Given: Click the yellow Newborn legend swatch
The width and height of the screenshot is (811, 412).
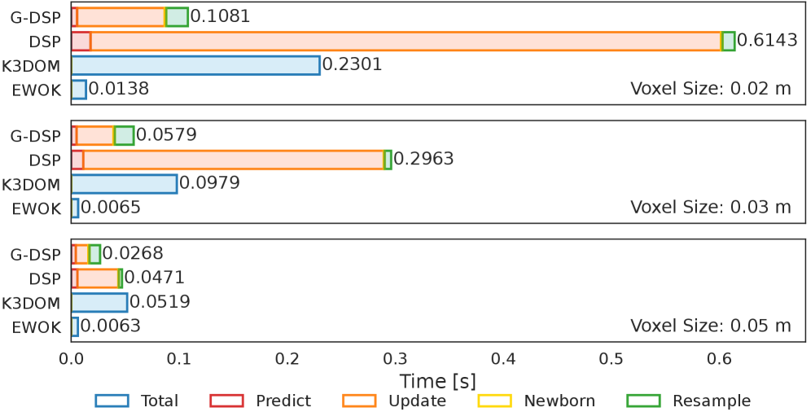Looking at the screenshot, I should tap(493, 401).
